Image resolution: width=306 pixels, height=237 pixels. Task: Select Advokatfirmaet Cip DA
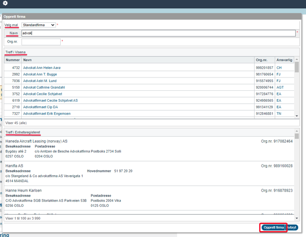[x=40, y=107]
